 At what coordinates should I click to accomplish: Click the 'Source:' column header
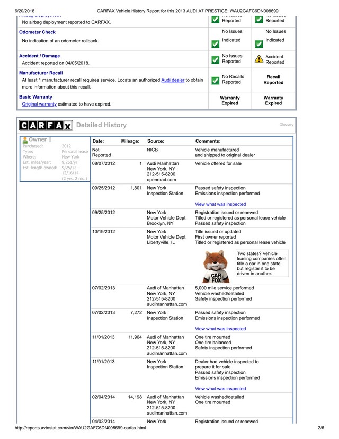pyautogui.click(x=156, y=141)
